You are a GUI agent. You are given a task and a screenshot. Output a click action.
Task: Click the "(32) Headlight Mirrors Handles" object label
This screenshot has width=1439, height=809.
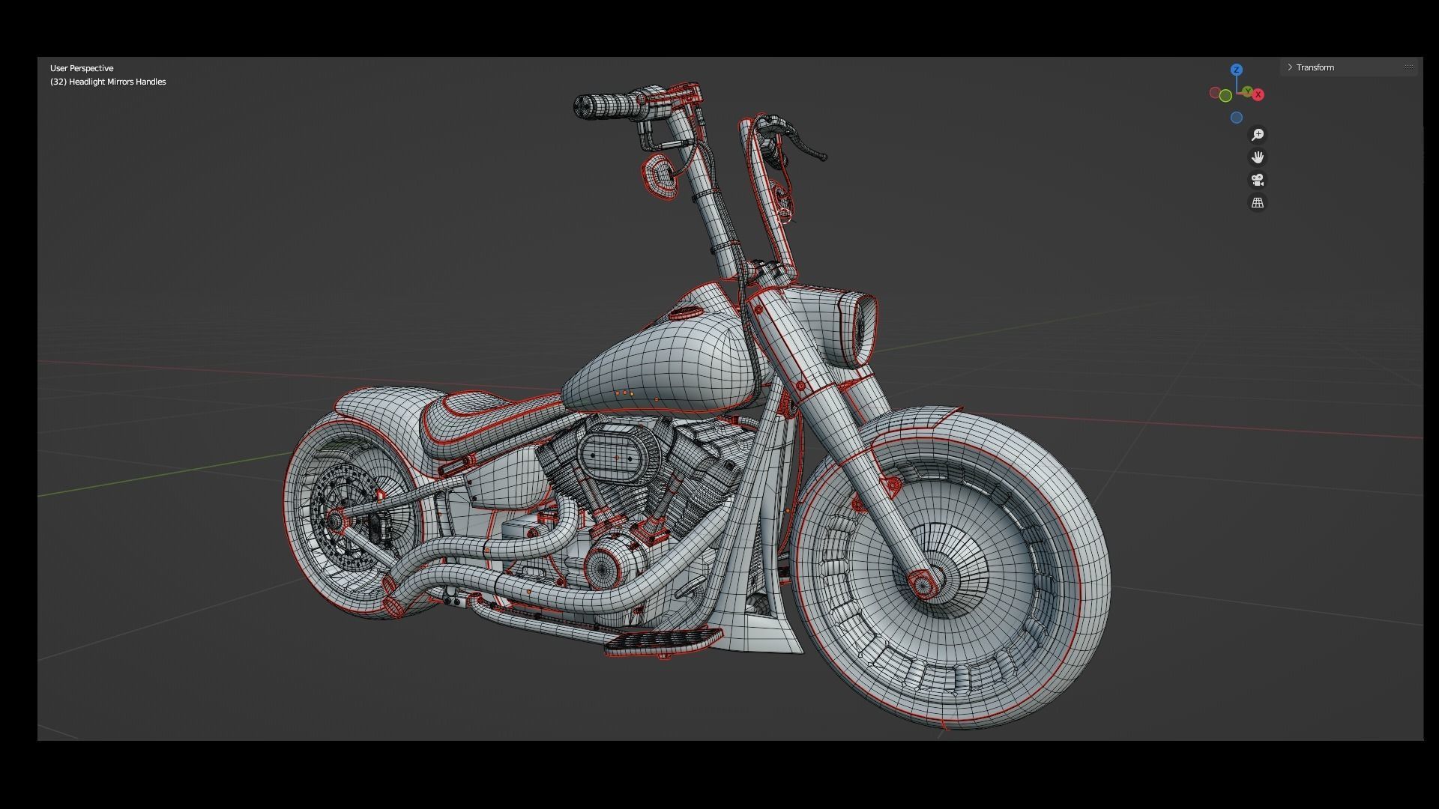pos(108,82)
